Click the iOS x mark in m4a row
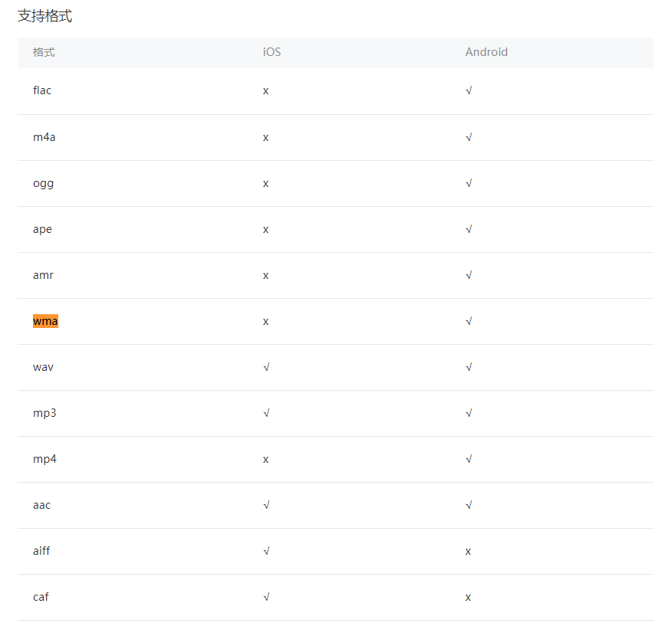654x623 pixels. click(x=266, y=138)
